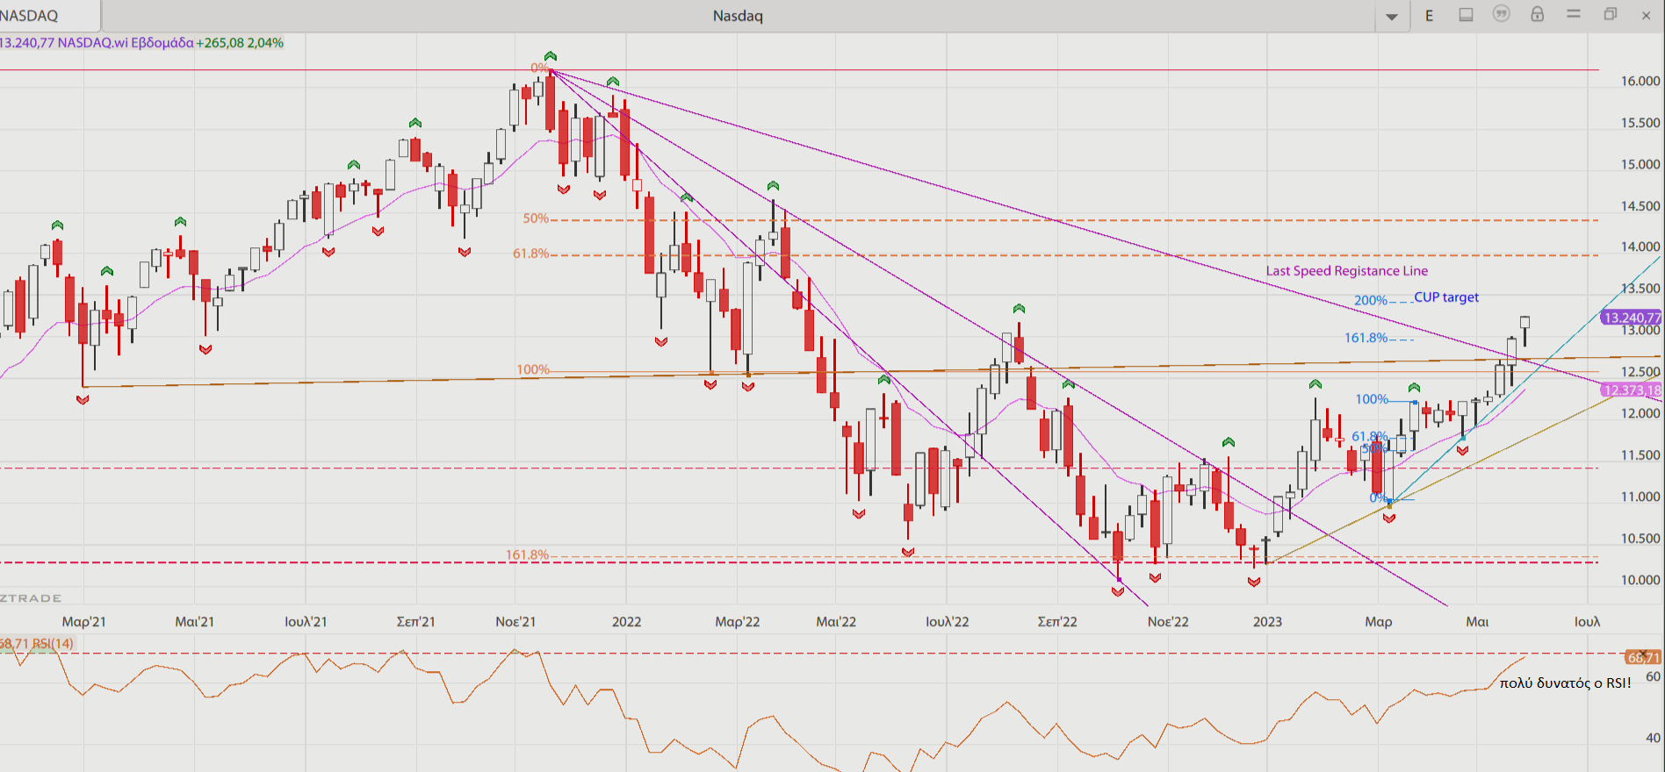Viewport: 1665px width, 772px height.
Task: Click the small x above the RSI value tag
Action: [x=1643, y=653]
